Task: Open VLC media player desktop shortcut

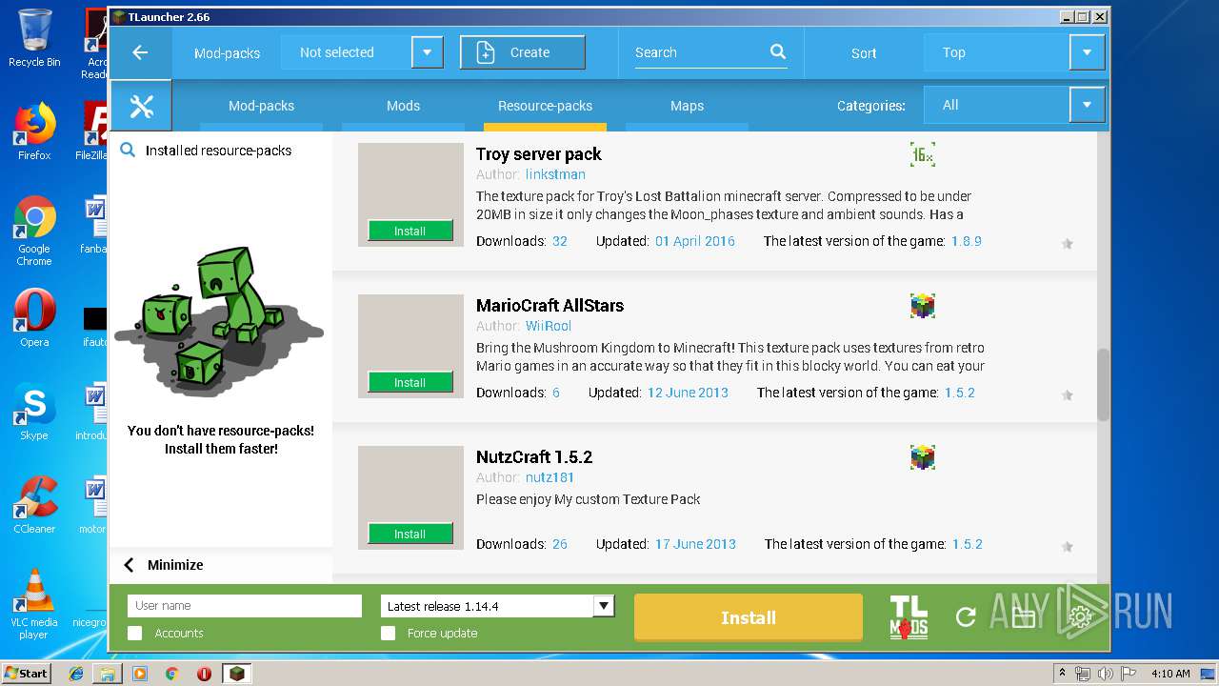Action: click(34, 604)
